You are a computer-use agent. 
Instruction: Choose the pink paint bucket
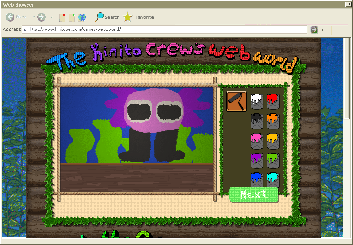256,141
